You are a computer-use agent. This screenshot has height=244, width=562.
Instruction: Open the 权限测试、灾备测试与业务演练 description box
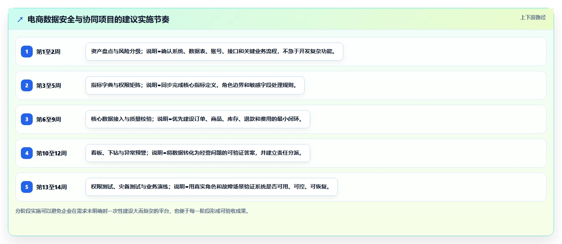tap(212, 187)
